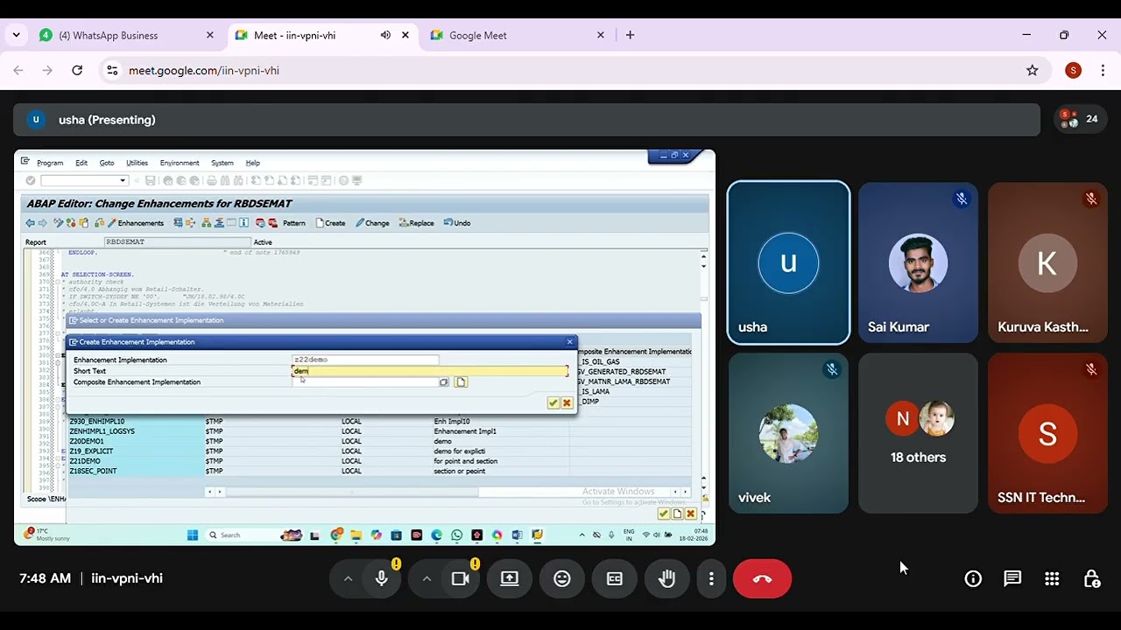The height and width of the screenshot is (630, 1121).
Task: Click create page icon in Select or Create dialog
Action: (677, 514)
